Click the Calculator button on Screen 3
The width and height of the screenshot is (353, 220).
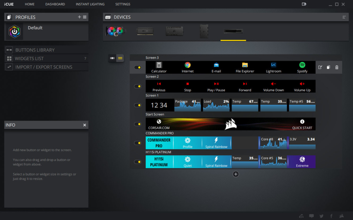[x=159, y=67]
